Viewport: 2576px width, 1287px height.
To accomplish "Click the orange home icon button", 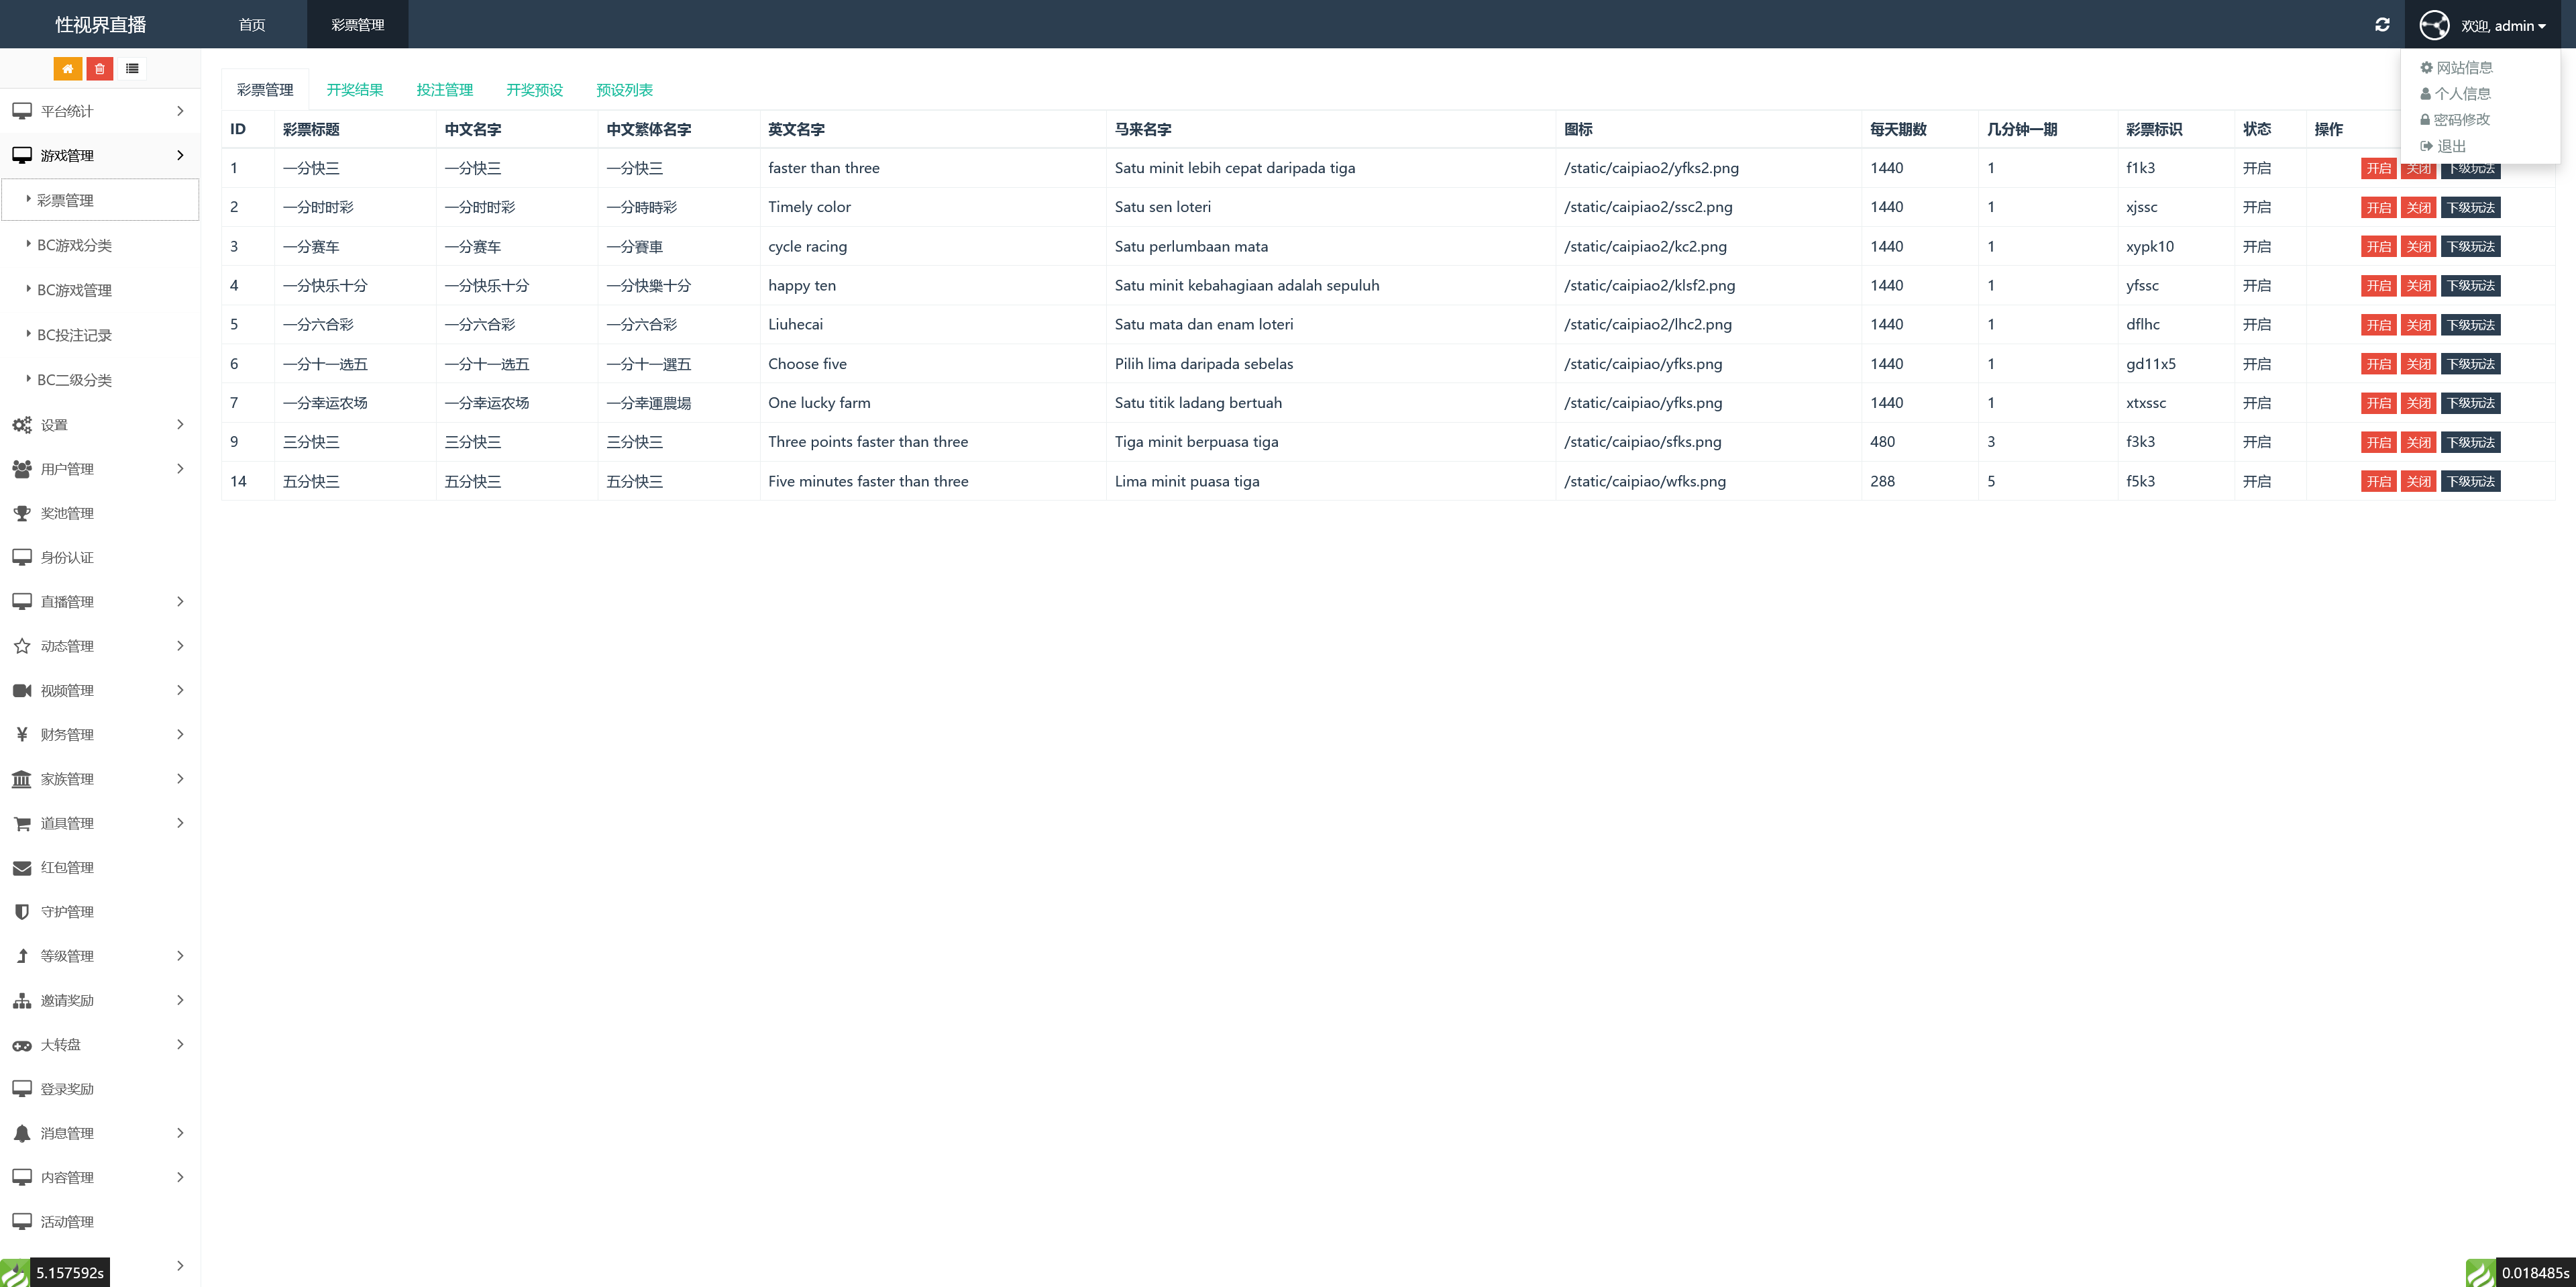I will pos(67,69).
